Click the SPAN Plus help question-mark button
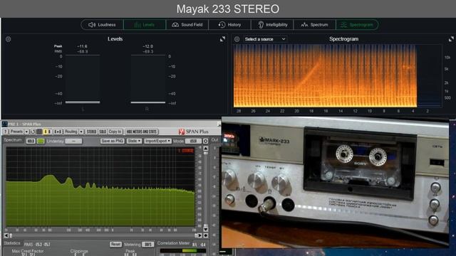This screenshot has height=256, width=456. click(x=6, y=132)
